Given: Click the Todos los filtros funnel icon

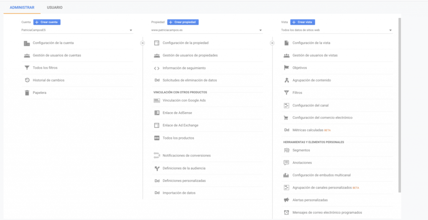Looking at the screenshot, I should (27, 68).
